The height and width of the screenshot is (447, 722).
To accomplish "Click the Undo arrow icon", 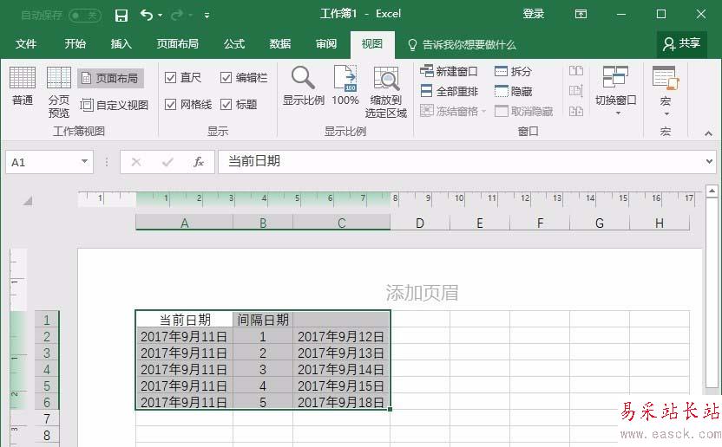I will (x=147, y=16).
